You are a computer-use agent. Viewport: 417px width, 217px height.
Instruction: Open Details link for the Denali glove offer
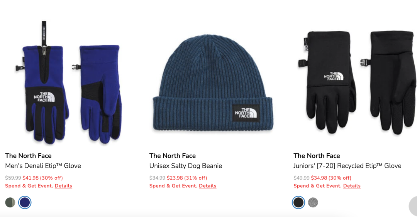(x=63, y=186)
